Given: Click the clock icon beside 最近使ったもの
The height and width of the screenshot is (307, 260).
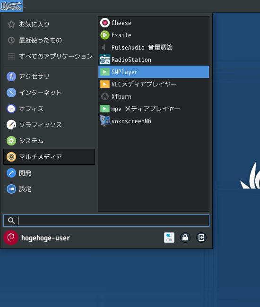Looking at the screenshot, I should click(11, 40).
